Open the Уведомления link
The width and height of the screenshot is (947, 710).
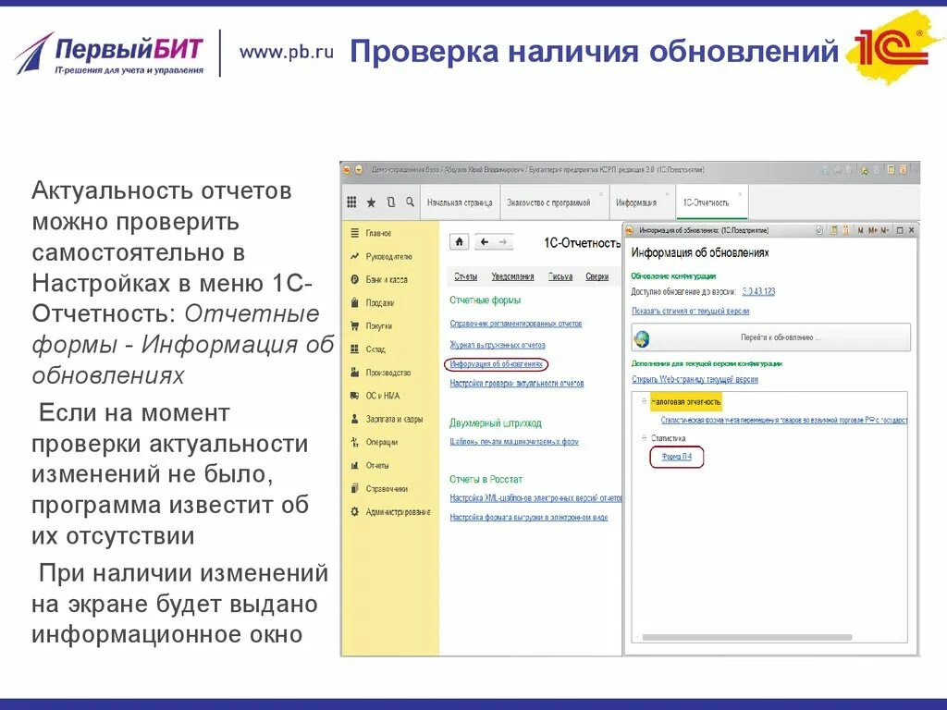pos(512,276)
